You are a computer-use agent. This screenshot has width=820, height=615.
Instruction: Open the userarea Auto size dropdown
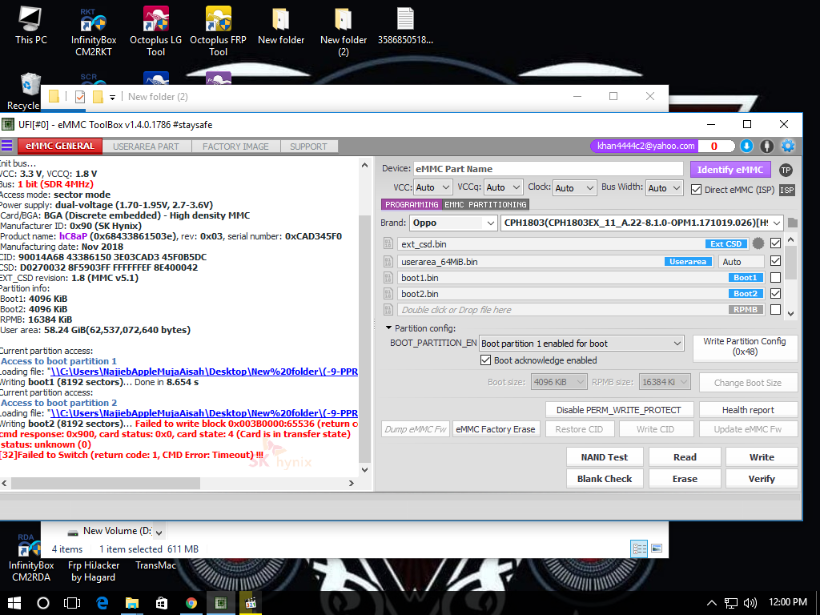(741, 262)
